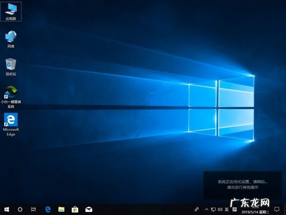Toggle the 英 input language indicator
The image size is (286, 215).
coord(227,209)
